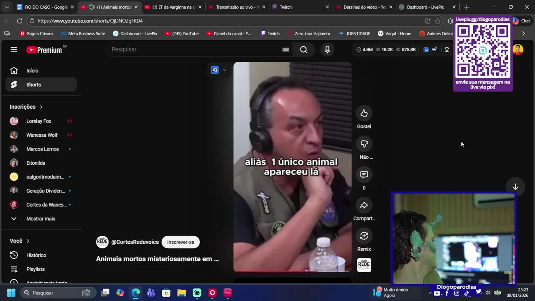Start voice search with microphone

click(x=327, y=49)
